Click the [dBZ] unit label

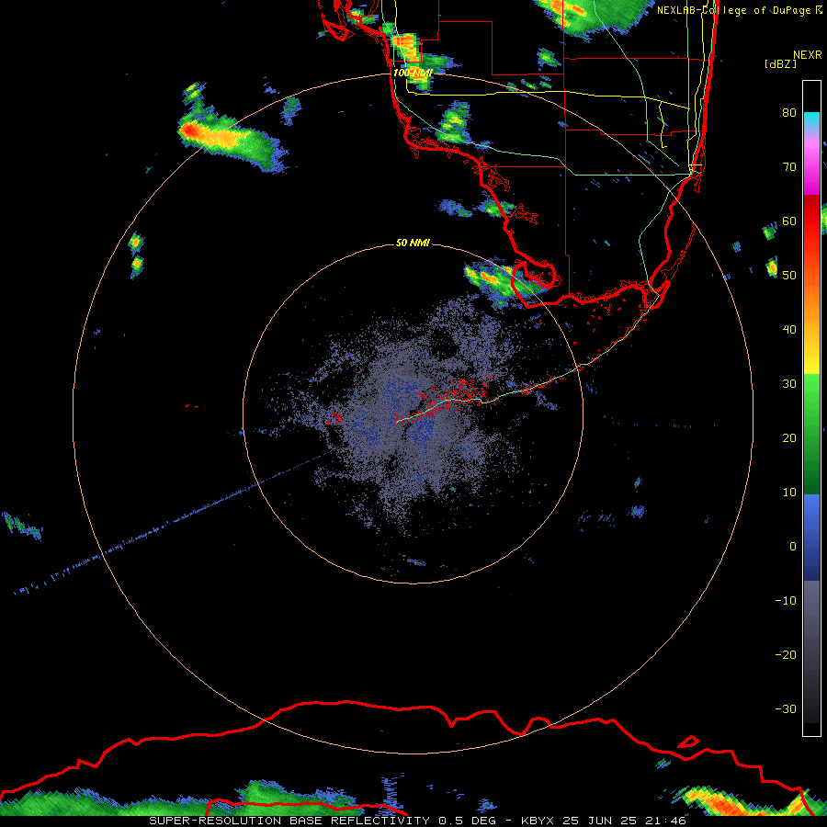pos(780,63)
